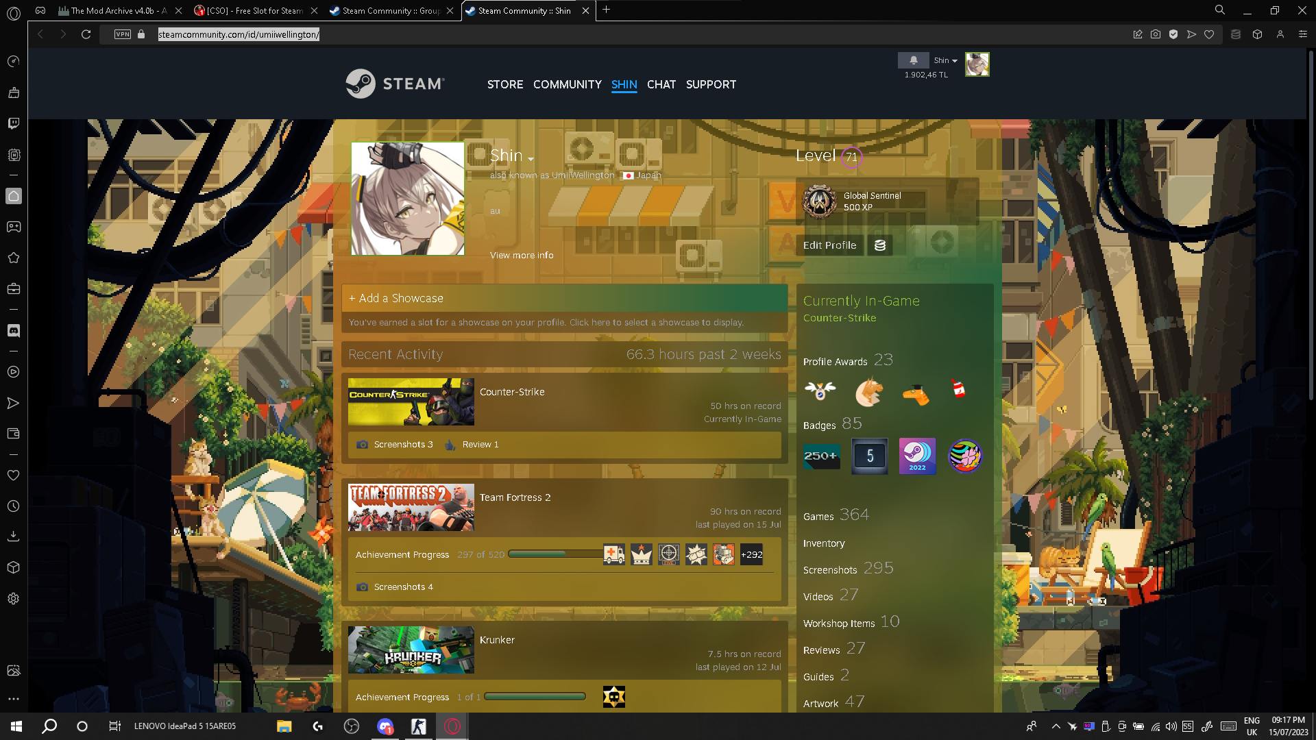Viewport: 1316px width, 740px height.
Task: Open browser snapshot camera icon
Action: pos(1156,34)
